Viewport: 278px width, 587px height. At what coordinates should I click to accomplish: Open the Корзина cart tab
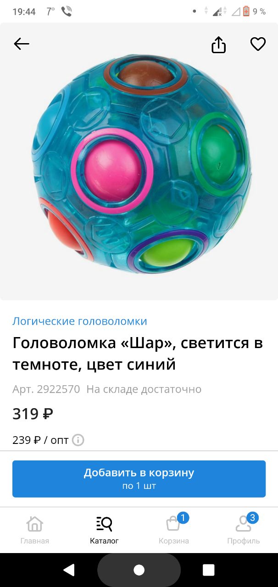click(x=174, y=531)
